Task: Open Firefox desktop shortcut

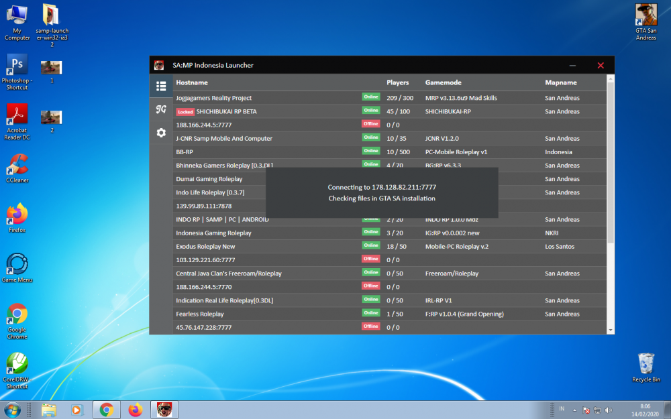Action: tap(17, 218)
